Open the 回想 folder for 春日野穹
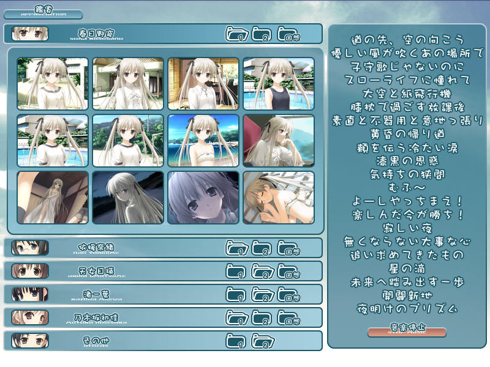490x367 pixels. pyautogui.click(x=288, y=34)
